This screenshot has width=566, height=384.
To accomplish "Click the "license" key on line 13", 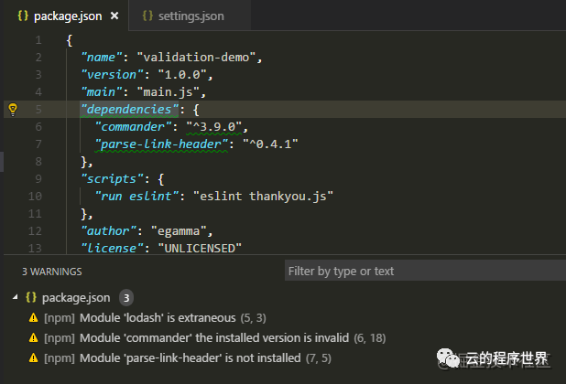I will (x=112, y=248).
